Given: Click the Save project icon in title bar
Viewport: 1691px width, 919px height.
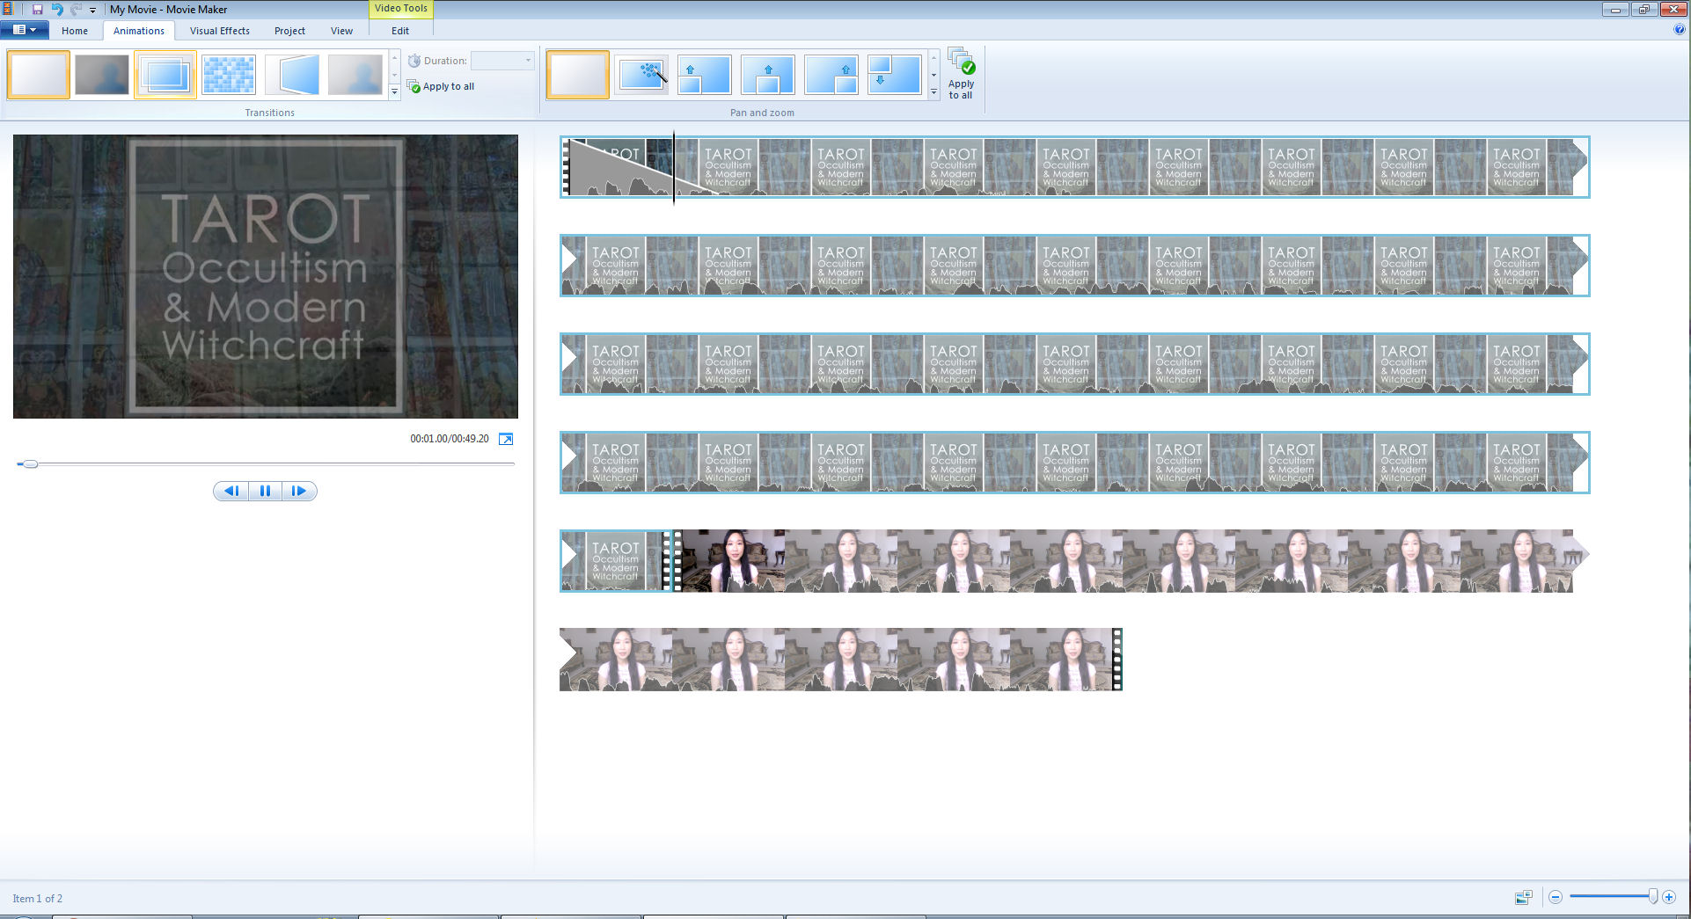Looking at the screenshot, I should [x=38, y=10].
